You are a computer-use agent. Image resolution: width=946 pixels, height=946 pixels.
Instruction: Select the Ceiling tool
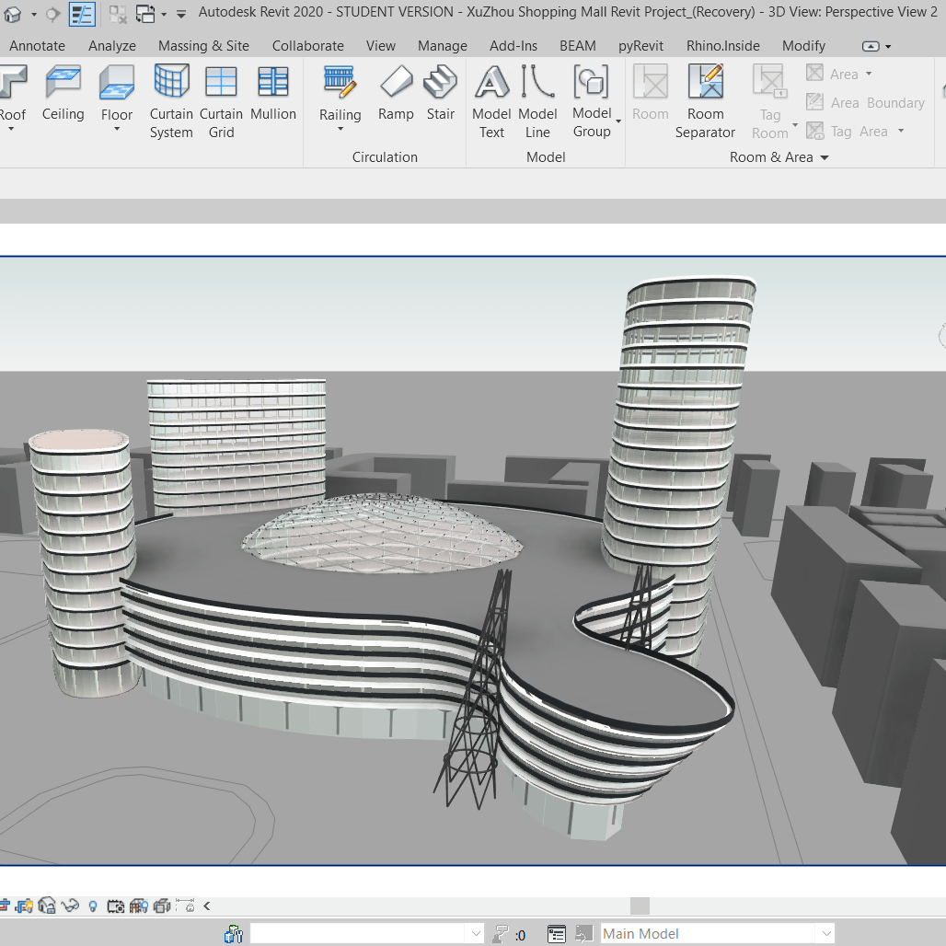coord(63,94)
